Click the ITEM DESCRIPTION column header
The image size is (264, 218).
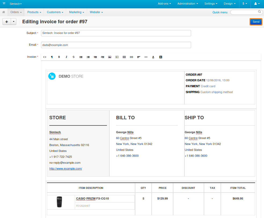click(x=91, y=188)
